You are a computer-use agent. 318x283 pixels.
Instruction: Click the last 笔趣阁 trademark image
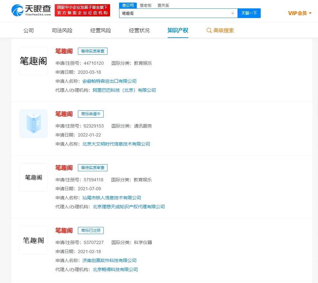pyautogui.click(x=33, y=240)
